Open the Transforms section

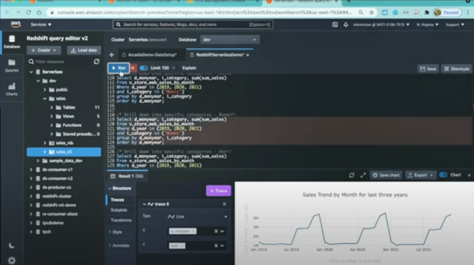(121, 220)
